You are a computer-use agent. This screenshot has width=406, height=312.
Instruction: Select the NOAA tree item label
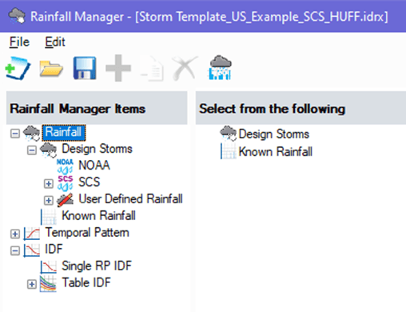coord(94,166)
